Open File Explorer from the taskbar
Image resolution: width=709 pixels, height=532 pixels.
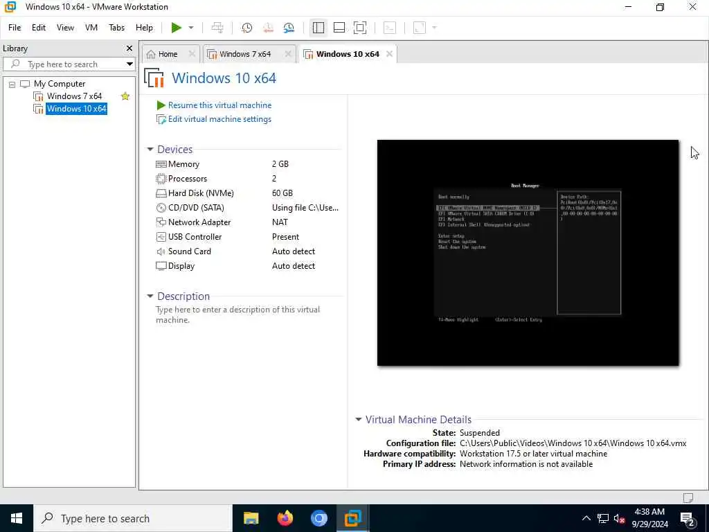click(251, 518)
